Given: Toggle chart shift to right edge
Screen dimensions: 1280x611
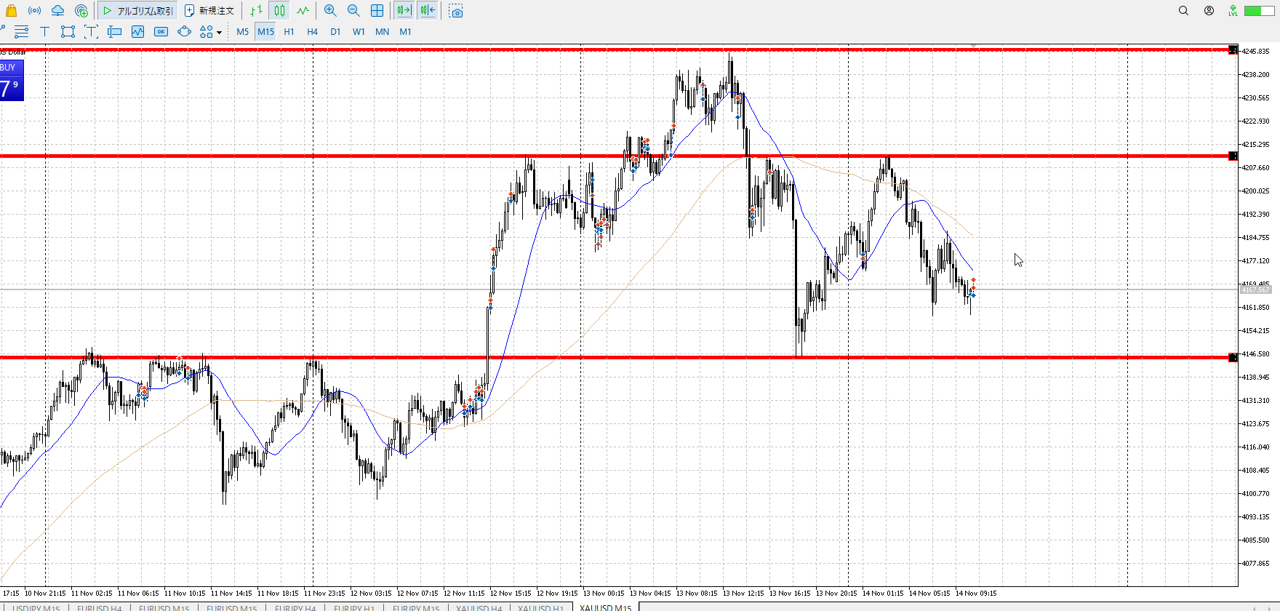Looking at the screenshot, I should (428, 11).
